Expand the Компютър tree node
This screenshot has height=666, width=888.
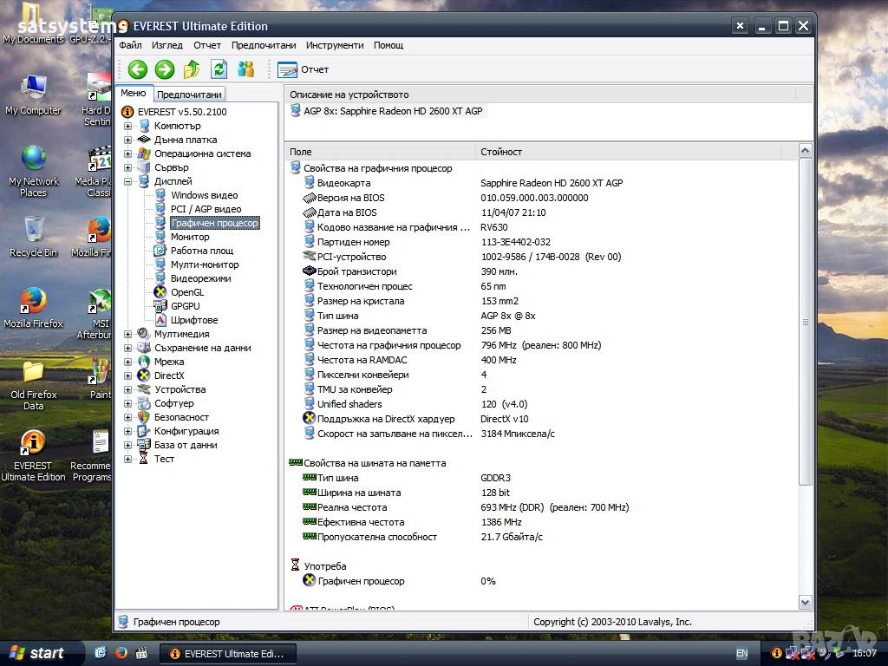[128, 126]
